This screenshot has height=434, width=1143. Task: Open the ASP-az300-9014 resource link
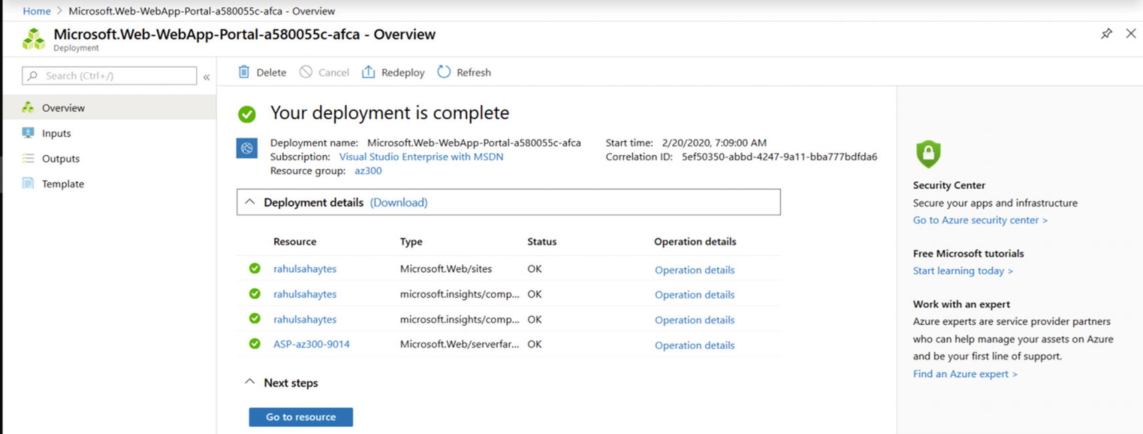312,344
